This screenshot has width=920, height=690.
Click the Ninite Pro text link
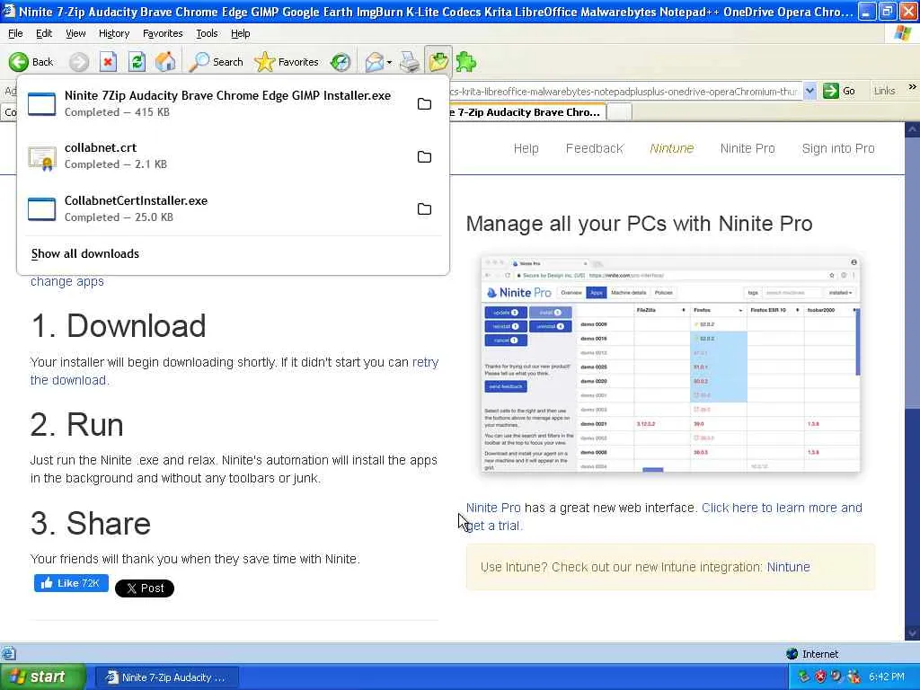[493, 508]
